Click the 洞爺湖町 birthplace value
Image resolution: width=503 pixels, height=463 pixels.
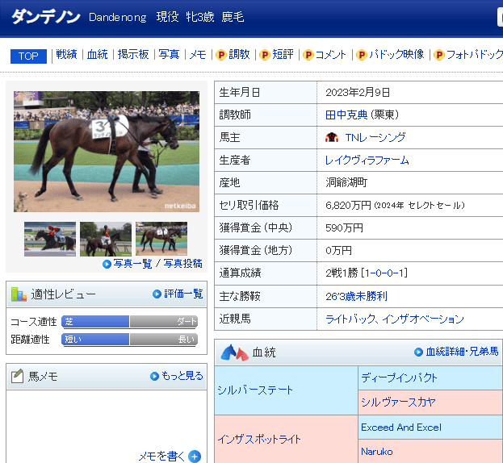(346, 182)
